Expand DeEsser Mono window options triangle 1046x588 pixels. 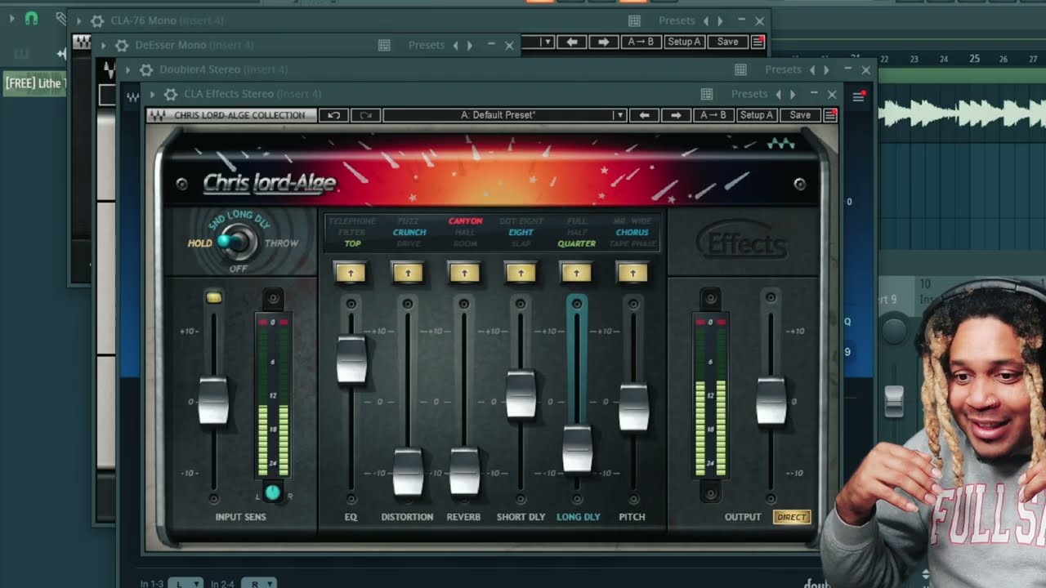click(103, 45)
